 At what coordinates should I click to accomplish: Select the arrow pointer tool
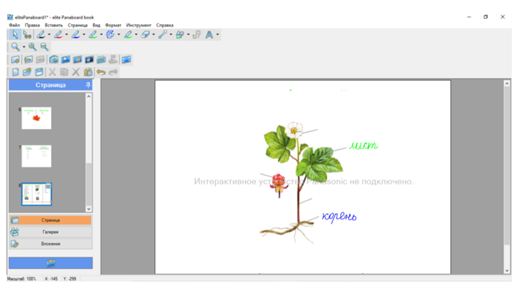[x=15, y=35]
